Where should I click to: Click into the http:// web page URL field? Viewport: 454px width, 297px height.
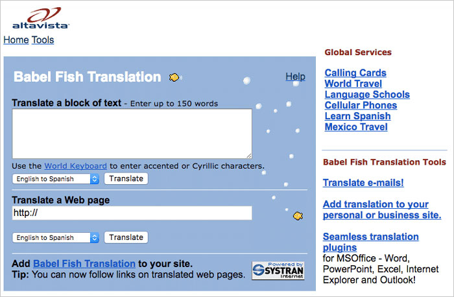(132, 213)
